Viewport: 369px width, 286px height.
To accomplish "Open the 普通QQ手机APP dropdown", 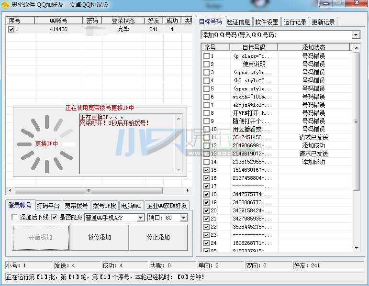I will coord(140,218).
